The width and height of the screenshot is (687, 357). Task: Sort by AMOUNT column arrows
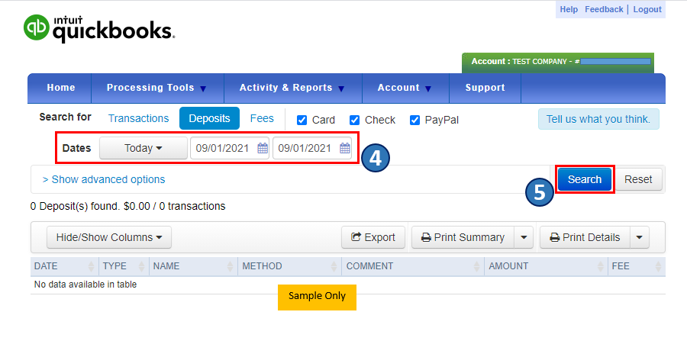click(x=601, y=266)
